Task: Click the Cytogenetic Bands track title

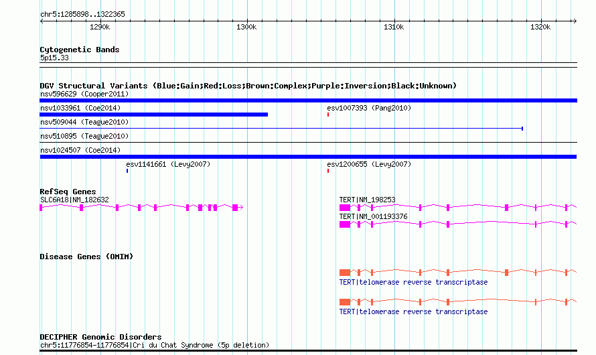Action: [x=80, y=50]
